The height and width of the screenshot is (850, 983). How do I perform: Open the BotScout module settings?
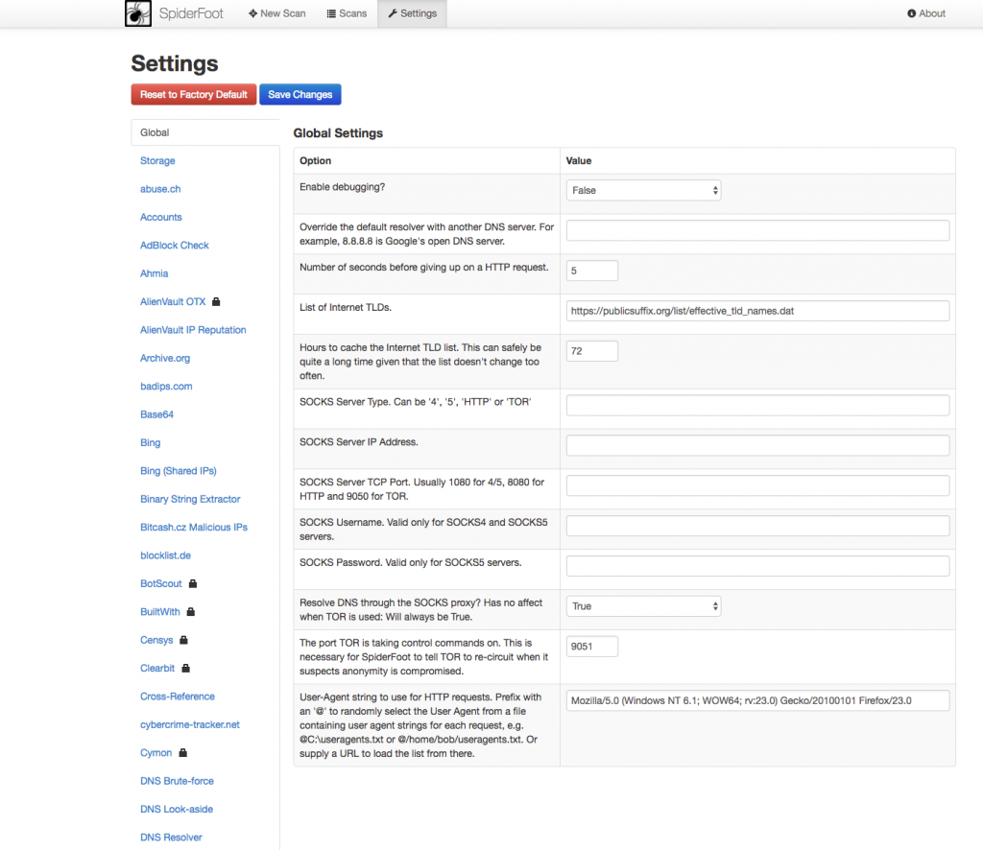coord(161,584)
